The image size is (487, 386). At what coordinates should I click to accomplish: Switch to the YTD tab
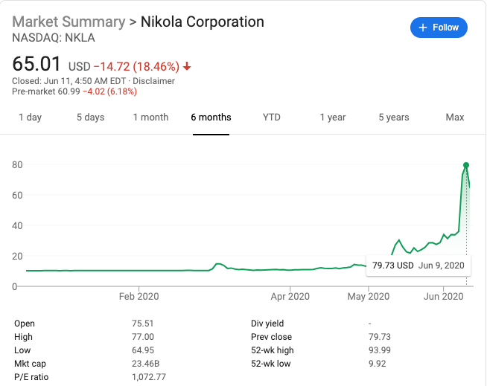(272, 117)
